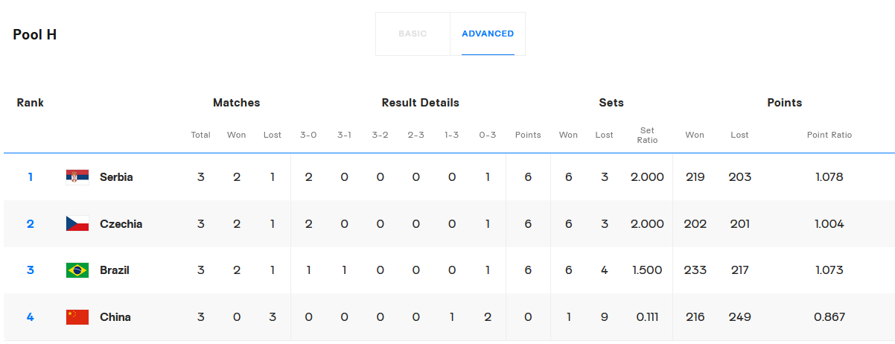
Task: Click the Set Ratio column header
Action: pyautogui.click(x=647, y=136)
